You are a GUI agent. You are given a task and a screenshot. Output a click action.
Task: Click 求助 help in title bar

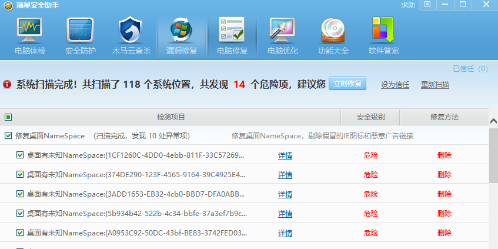(x=407, y=5)
